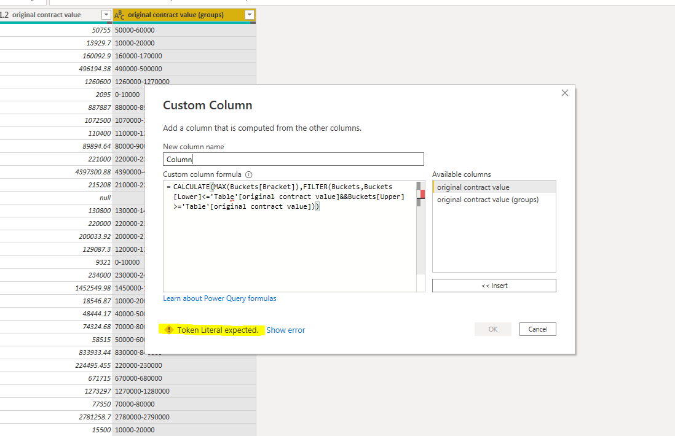675x436 pixels.
Task: Select the cell with value 4397300.88
Action: click(56, 172)
